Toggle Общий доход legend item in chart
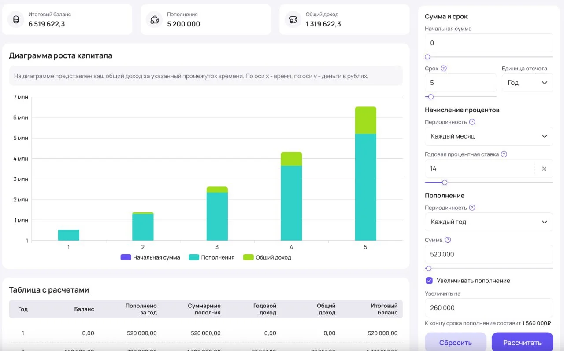 point(267,257)
